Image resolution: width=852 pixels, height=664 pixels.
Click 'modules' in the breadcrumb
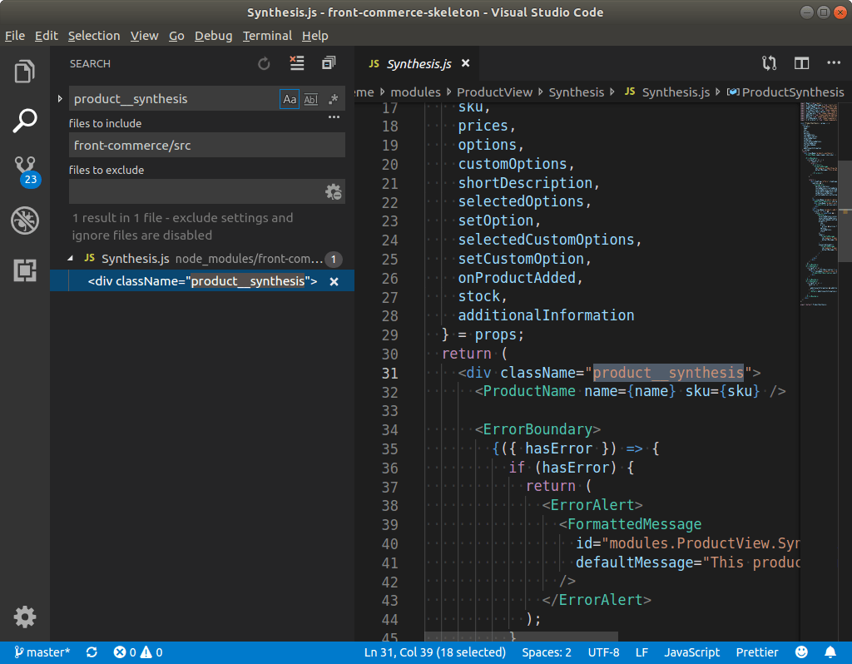coord(415,92)
